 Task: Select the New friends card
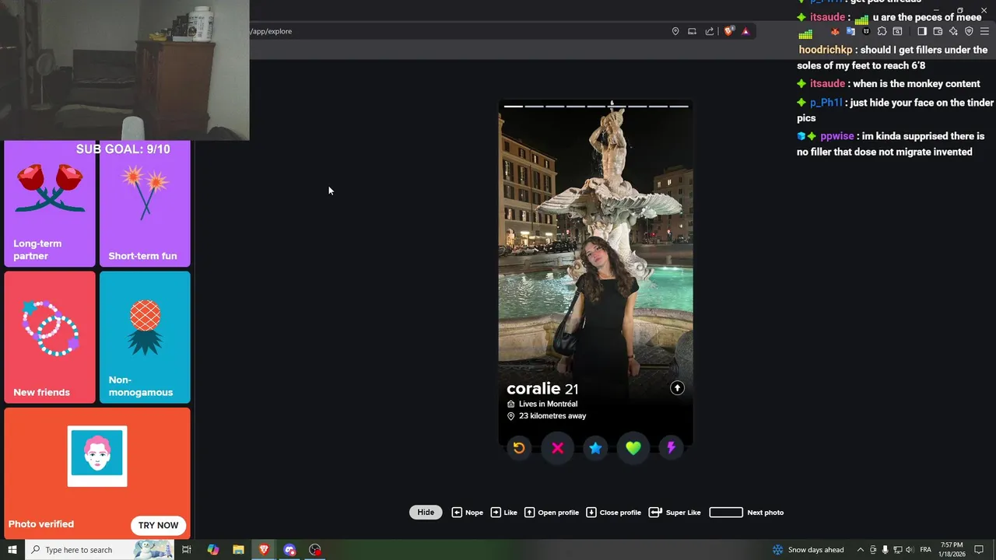click(50, 337)
